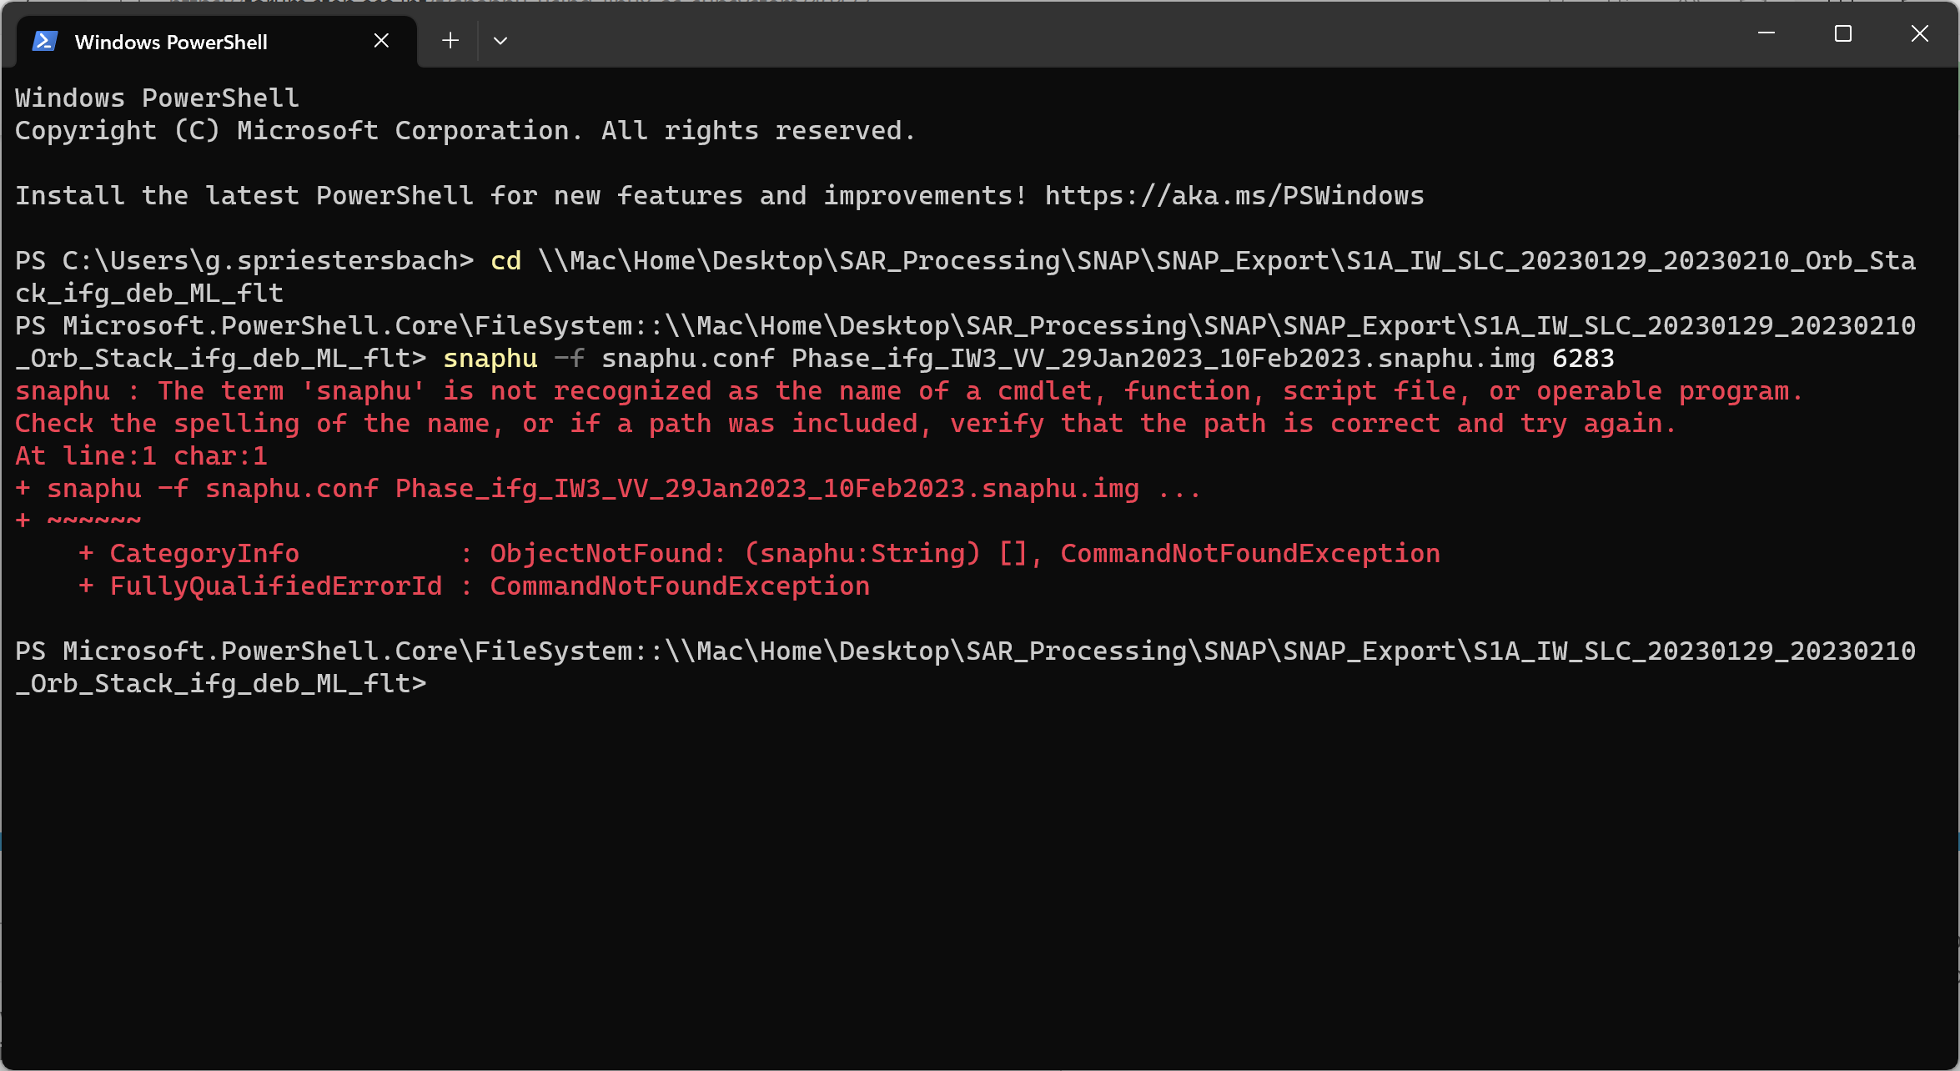Open a new tab with the plus button
Image resolution: width=1960 pixels, height=1071 pixels.
point(450,40)
